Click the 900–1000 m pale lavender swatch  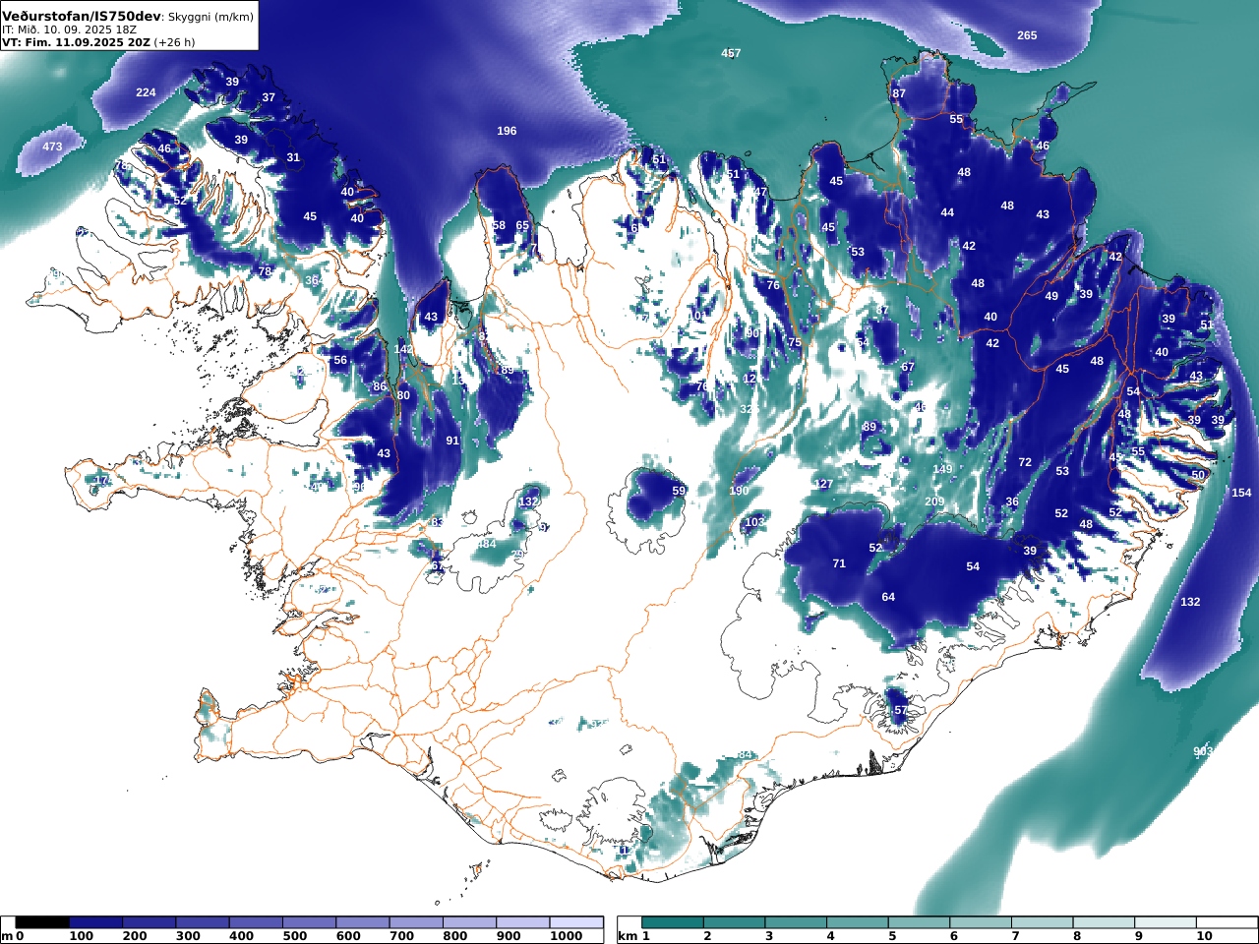click(522, 922)
